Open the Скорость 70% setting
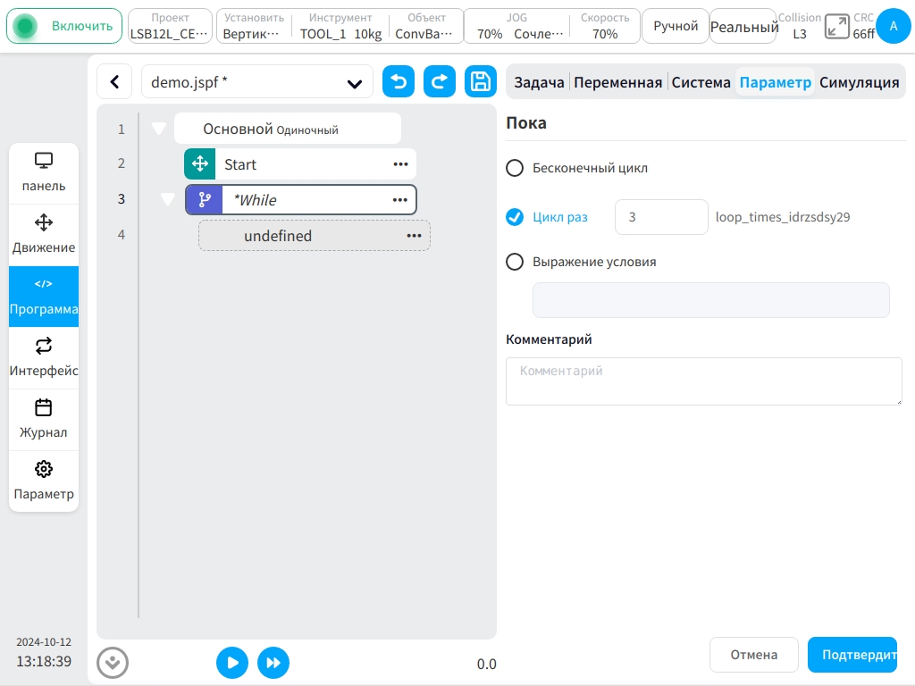This screenshot has height=686, width=915. [605, 26]
